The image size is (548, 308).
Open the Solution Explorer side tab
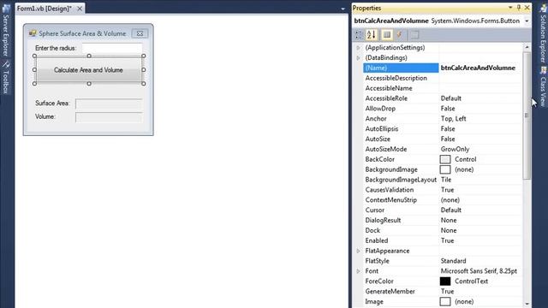543,33
